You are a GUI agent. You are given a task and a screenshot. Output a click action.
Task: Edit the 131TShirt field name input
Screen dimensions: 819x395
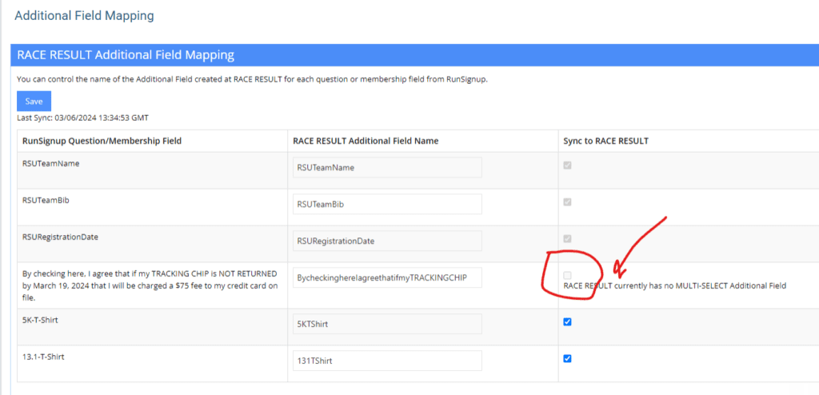(x=387, y=361)
